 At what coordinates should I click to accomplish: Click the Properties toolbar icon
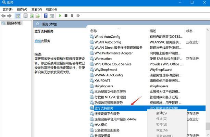tap(25, 16)
